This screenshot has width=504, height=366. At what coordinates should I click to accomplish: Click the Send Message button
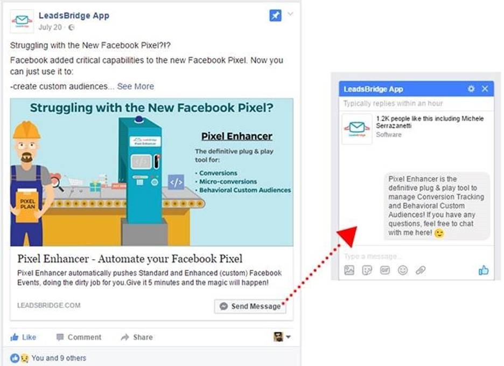[x=250, y=306]
